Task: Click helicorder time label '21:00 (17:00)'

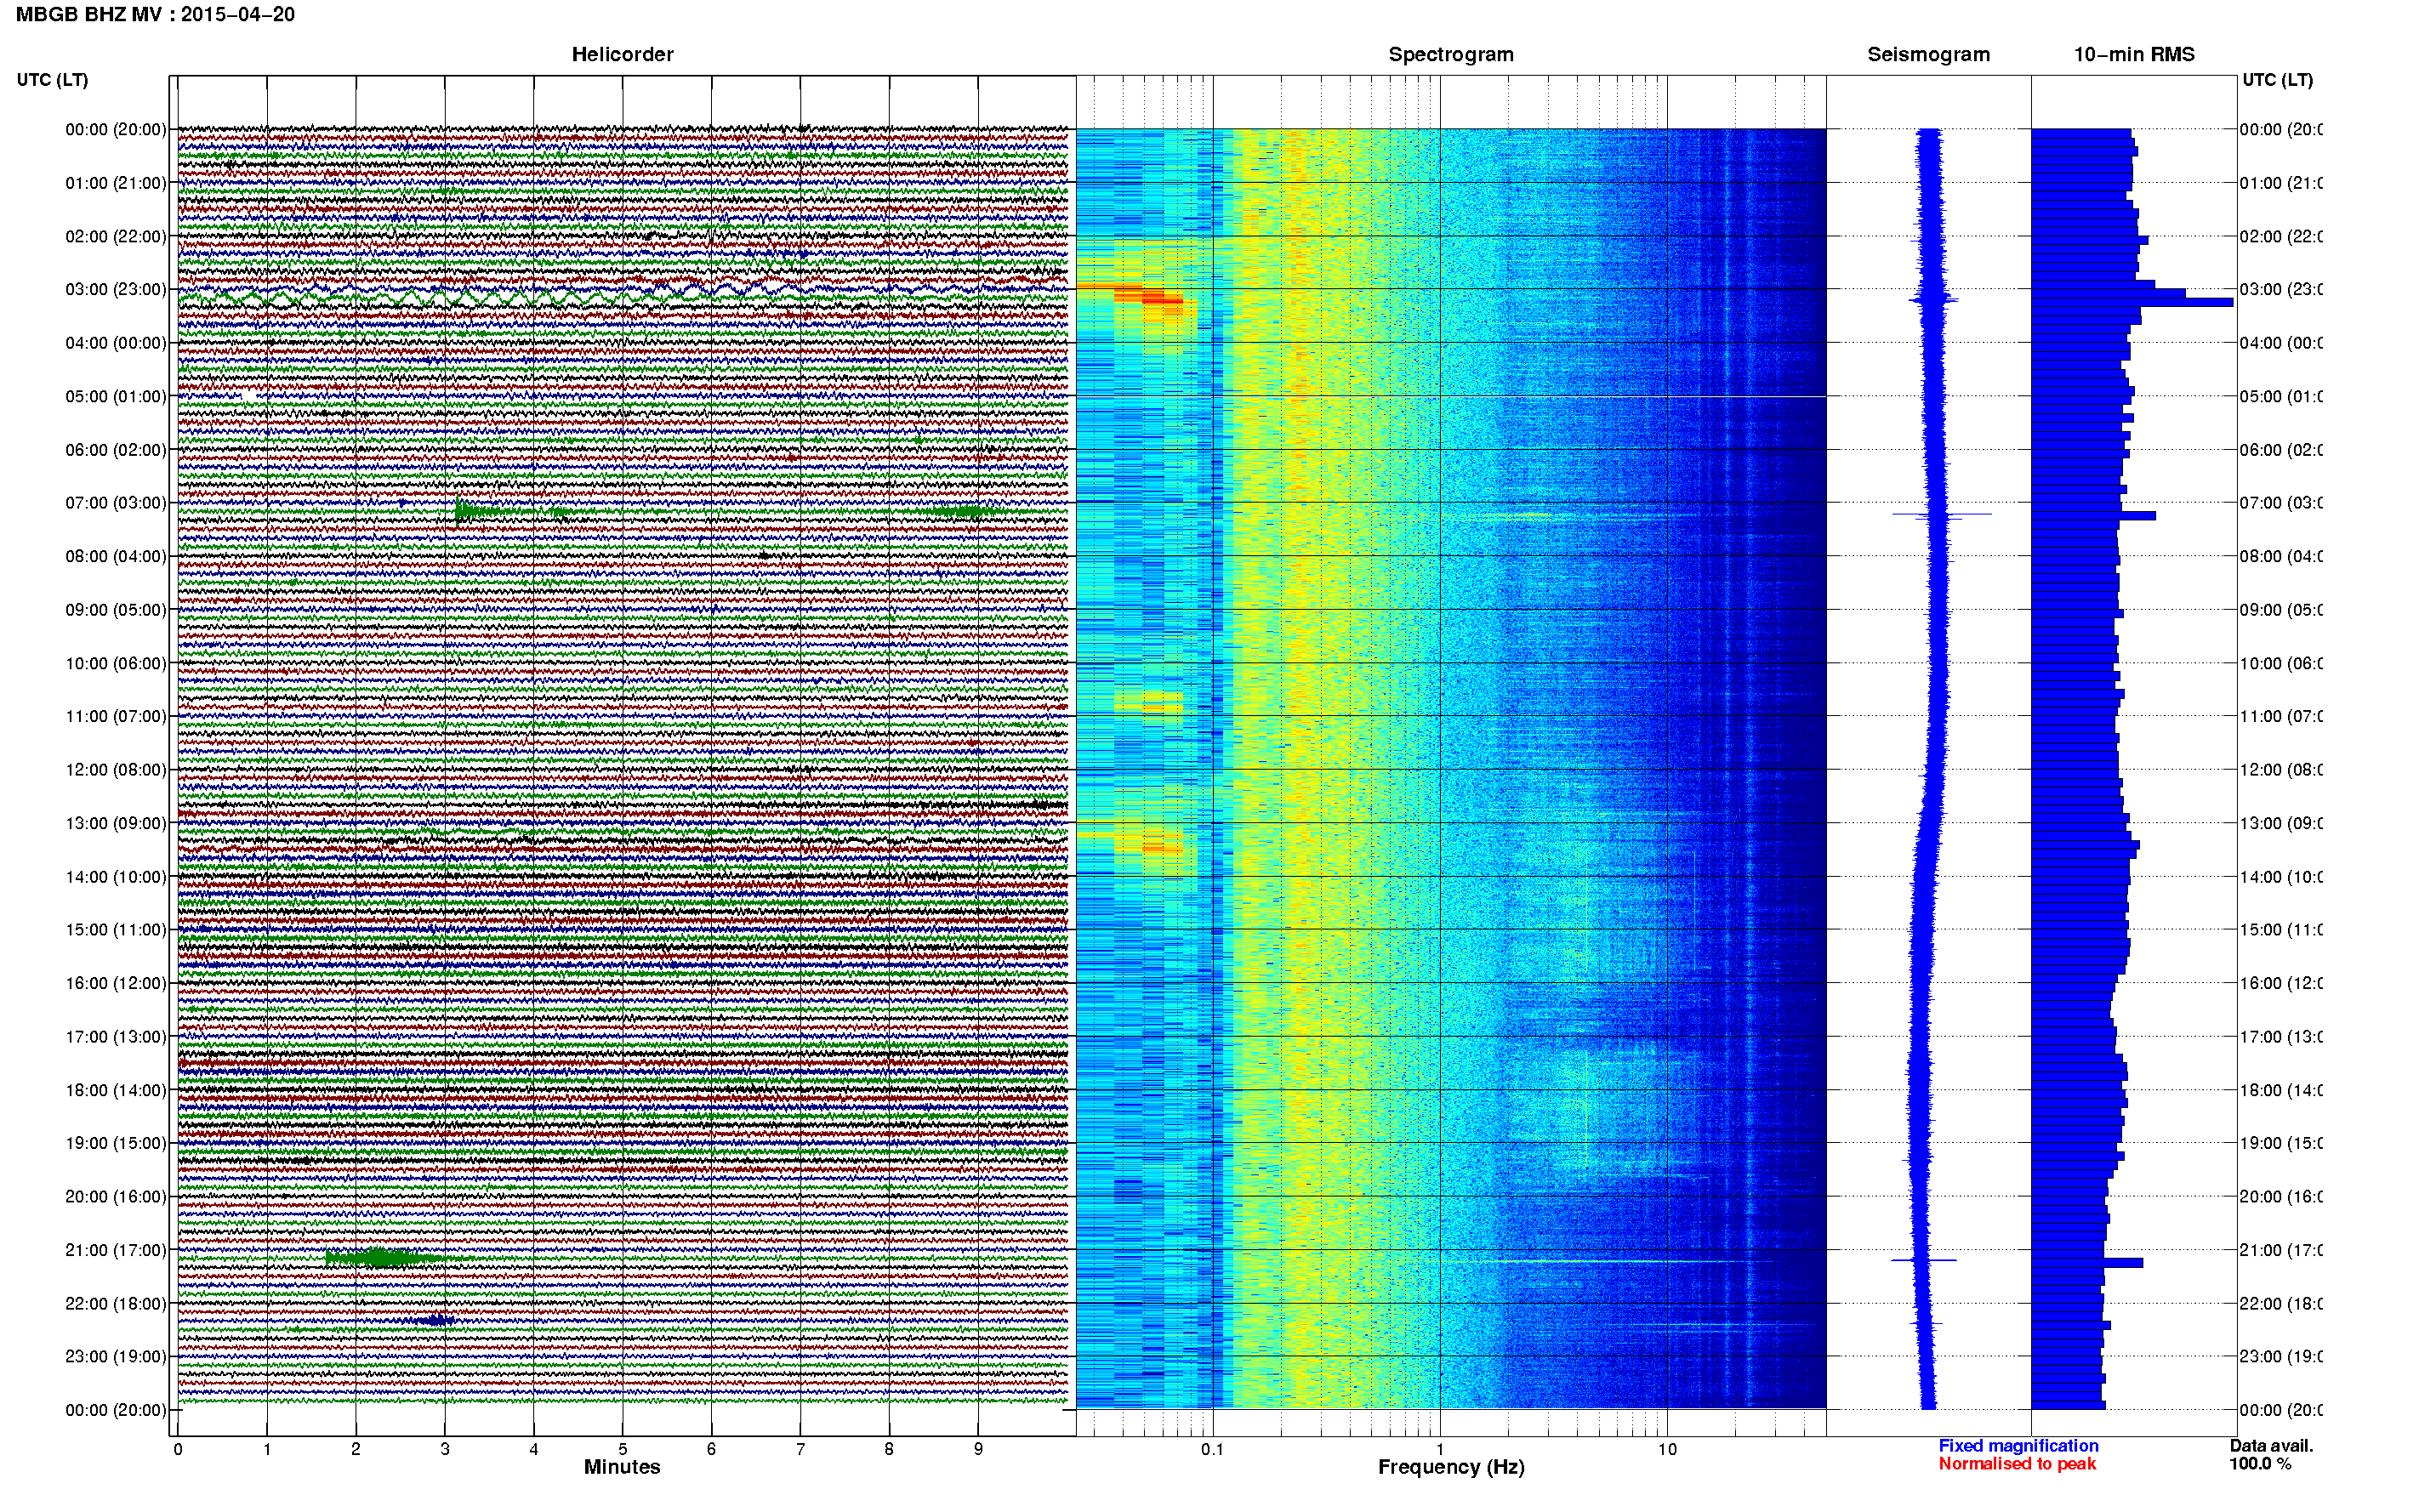Action: (116, 1250)
